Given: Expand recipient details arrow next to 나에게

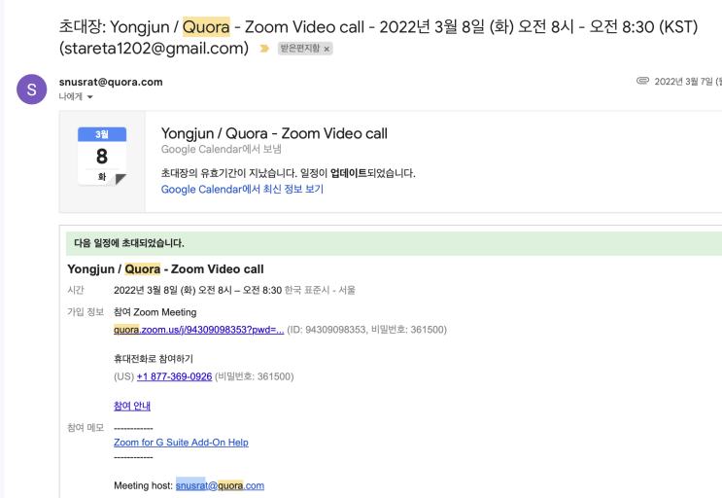Looking at the screenshot, I should pos(89,96).
